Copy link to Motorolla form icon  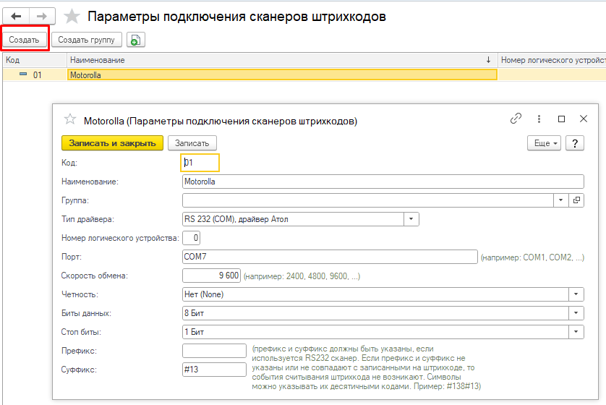click(516, 119)
